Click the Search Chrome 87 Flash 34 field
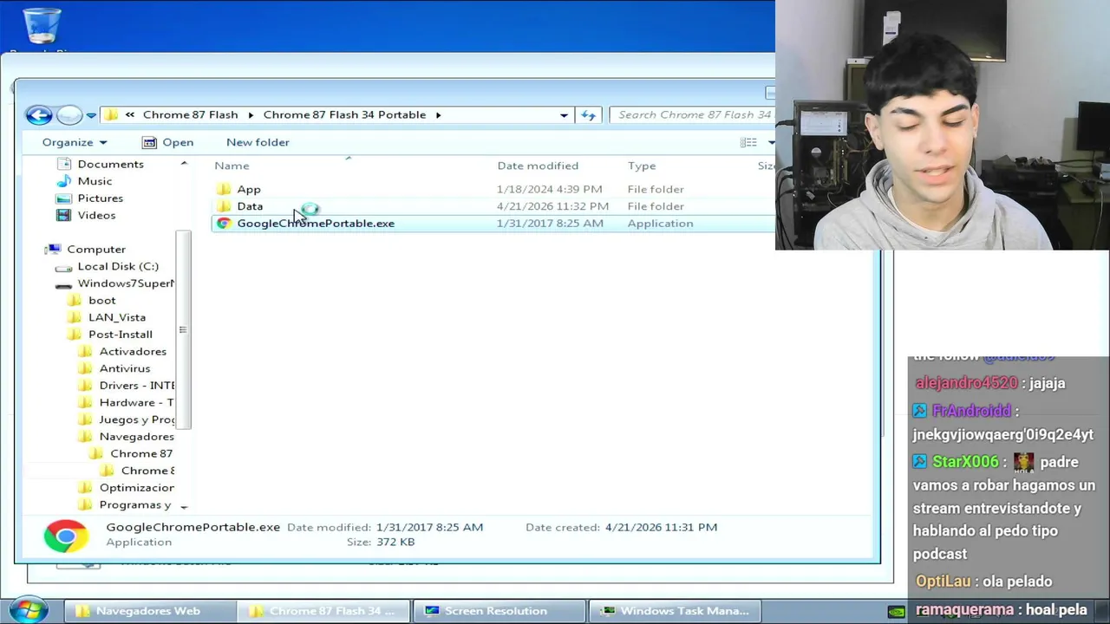 pyautogui.click(x=694, y=114)
